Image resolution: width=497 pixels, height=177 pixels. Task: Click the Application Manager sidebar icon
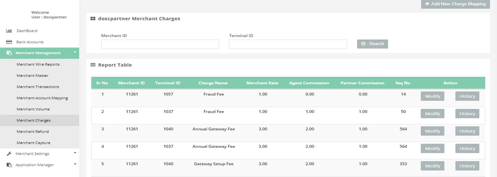[9, 165]
